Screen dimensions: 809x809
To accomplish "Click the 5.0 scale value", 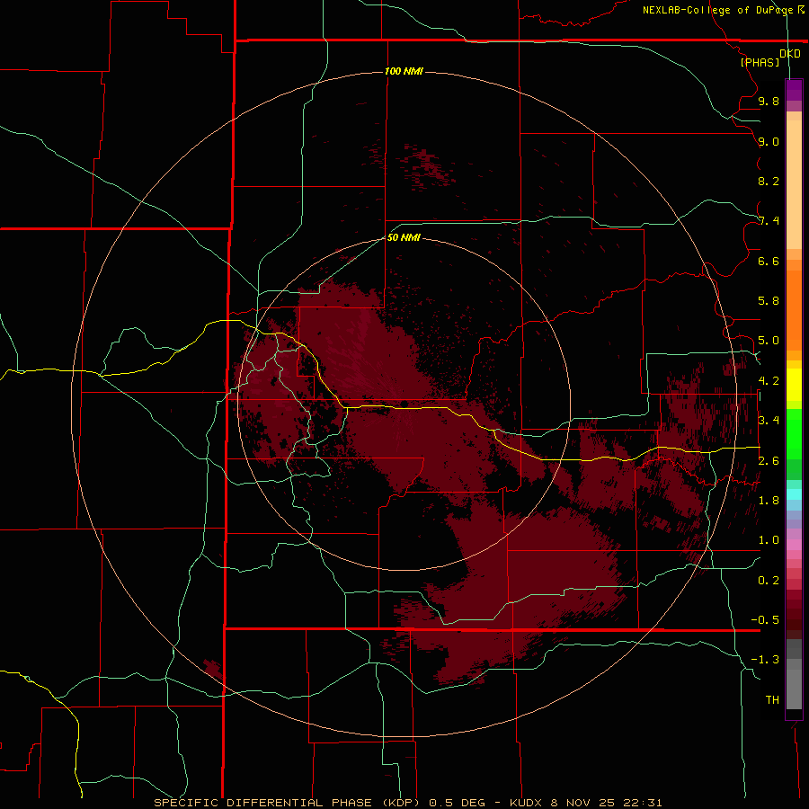I will coord(769,341).
